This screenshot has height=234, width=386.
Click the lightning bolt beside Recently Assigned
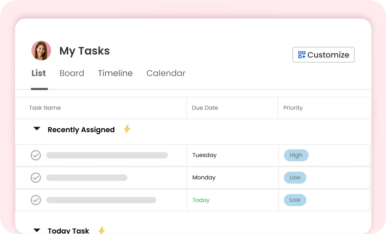(127, 129)
